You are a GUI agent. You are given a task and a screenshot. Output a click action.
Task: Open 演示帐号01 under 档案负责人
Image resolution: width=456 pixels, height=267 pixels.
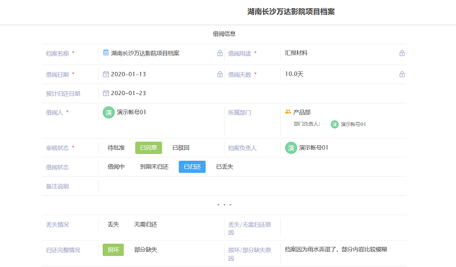(x=314, y=148)
